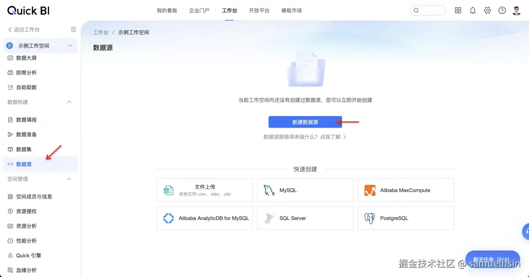Open the help question mark icon

tap(502, 11)
